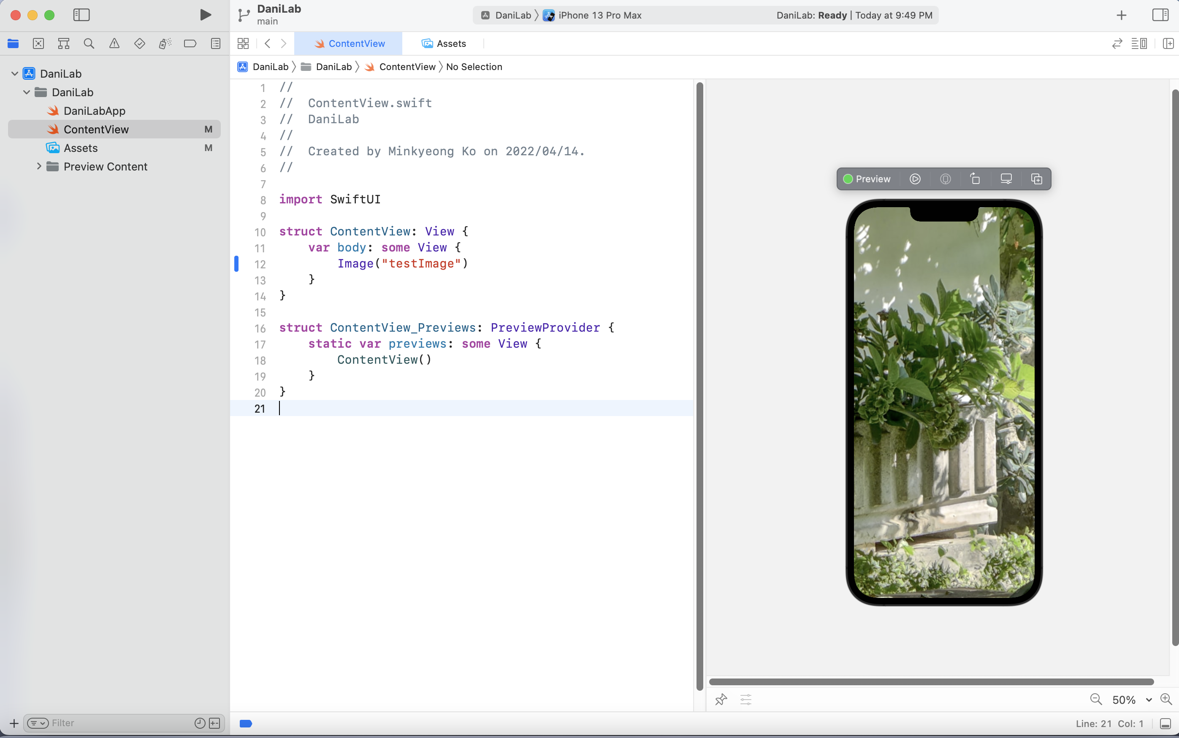Collapse the DaniLab project root

(x=15, y=74)
